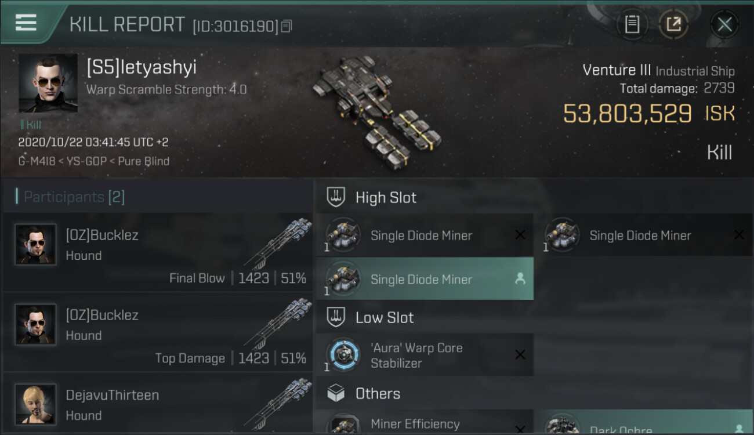Viewport: 754px width, 435px height.
Task: Select the Bucklez Top Damage entry
Action: coord(158,332)
